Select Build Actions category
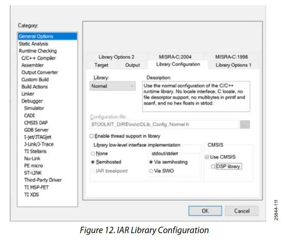Image resolution: width=284 pixels, height=240 pixels. pos(35,87)
